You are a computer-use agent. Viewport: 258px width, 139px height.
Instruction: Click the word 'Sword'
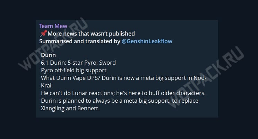point(108,63)
